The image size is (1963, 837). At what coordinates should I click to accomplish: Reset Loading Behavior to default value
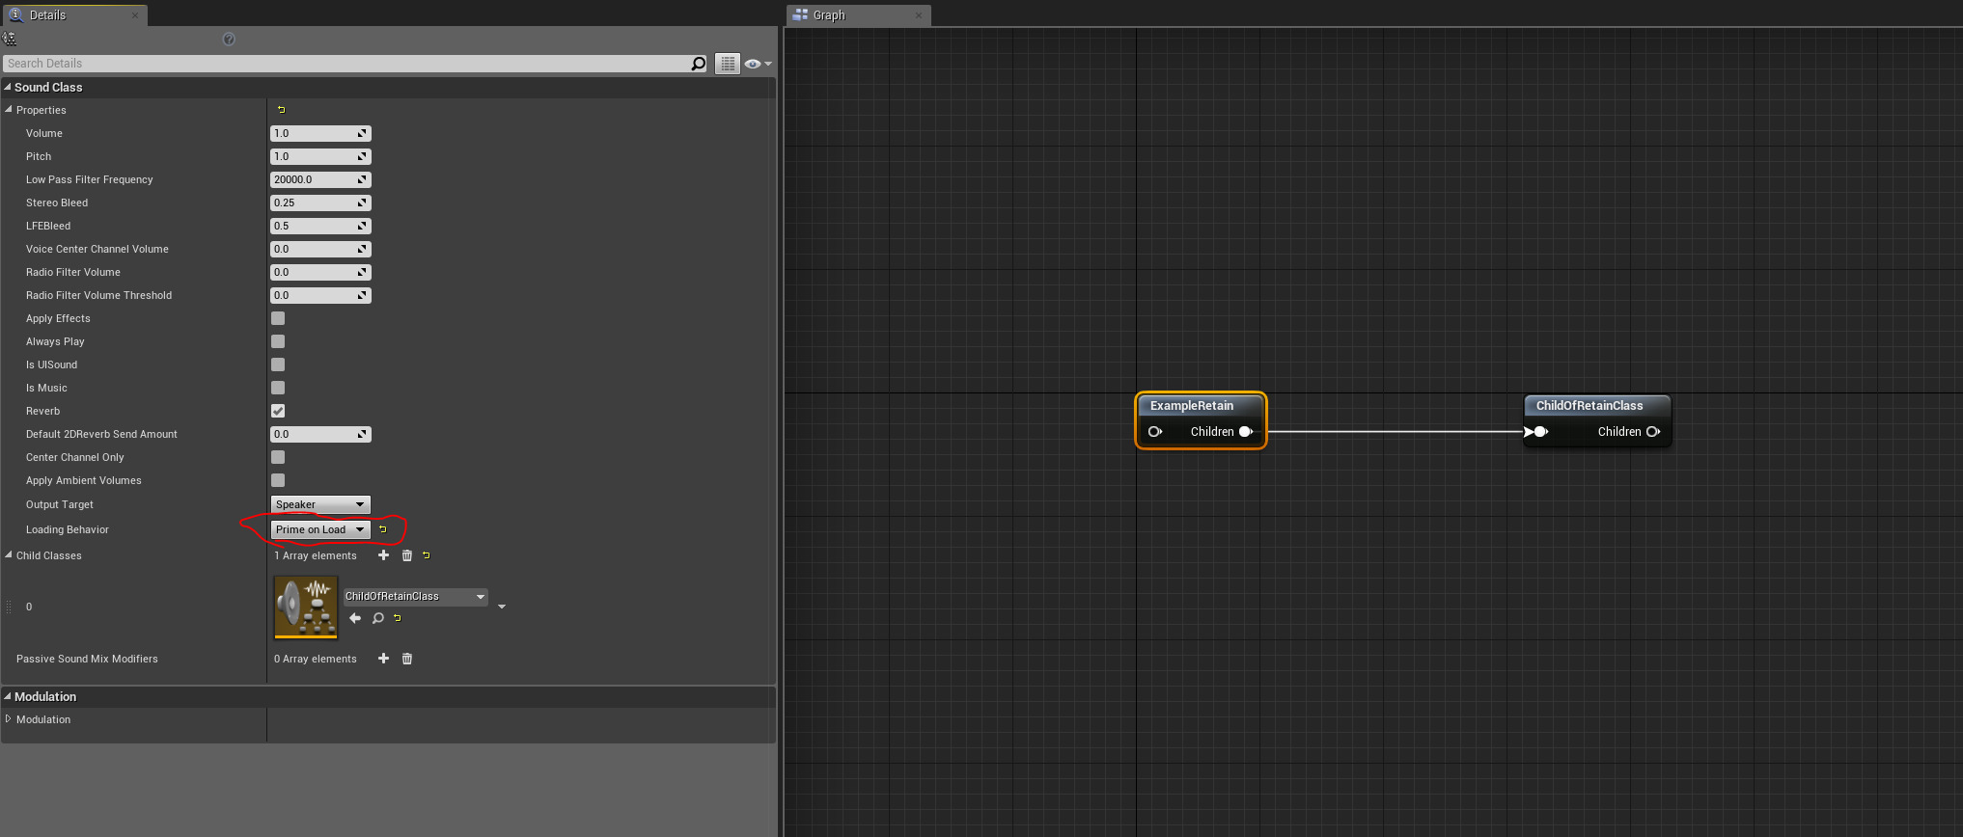pyautogui.click(x=383, y=529)
